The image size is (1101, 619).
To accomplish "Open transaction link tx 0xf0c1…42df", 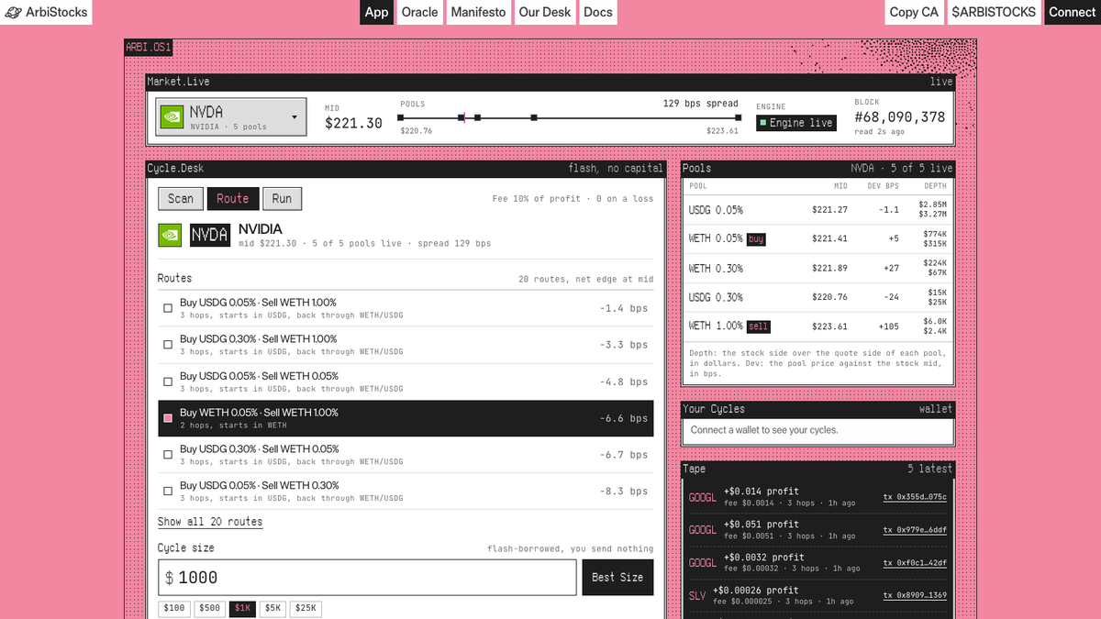I will point(915,563).
